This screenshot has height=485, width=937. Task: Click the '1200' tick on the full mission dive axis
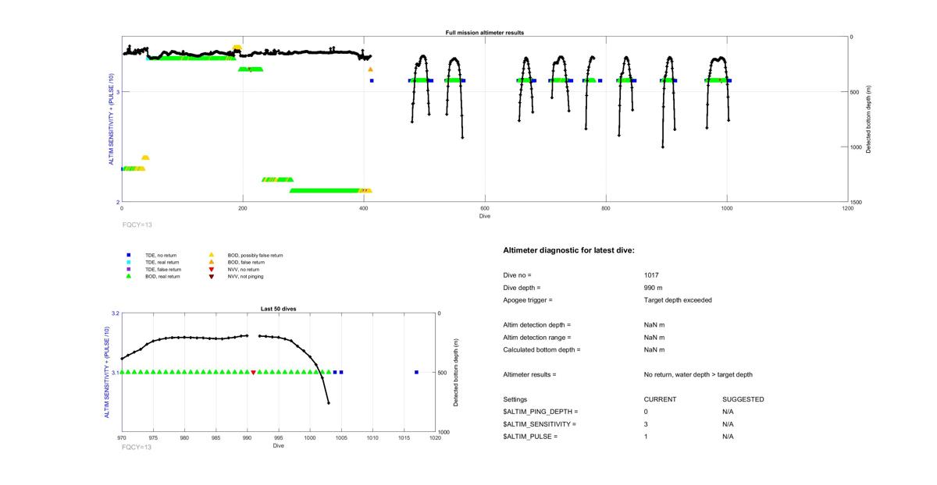(848, 208)
